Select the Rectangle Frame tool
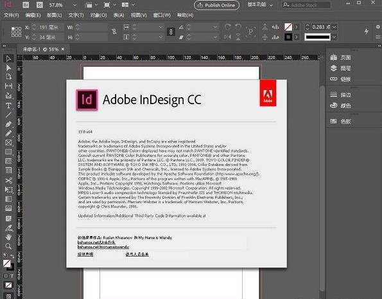The width and height of the screenshot is (382, 299). pos(8,143)
